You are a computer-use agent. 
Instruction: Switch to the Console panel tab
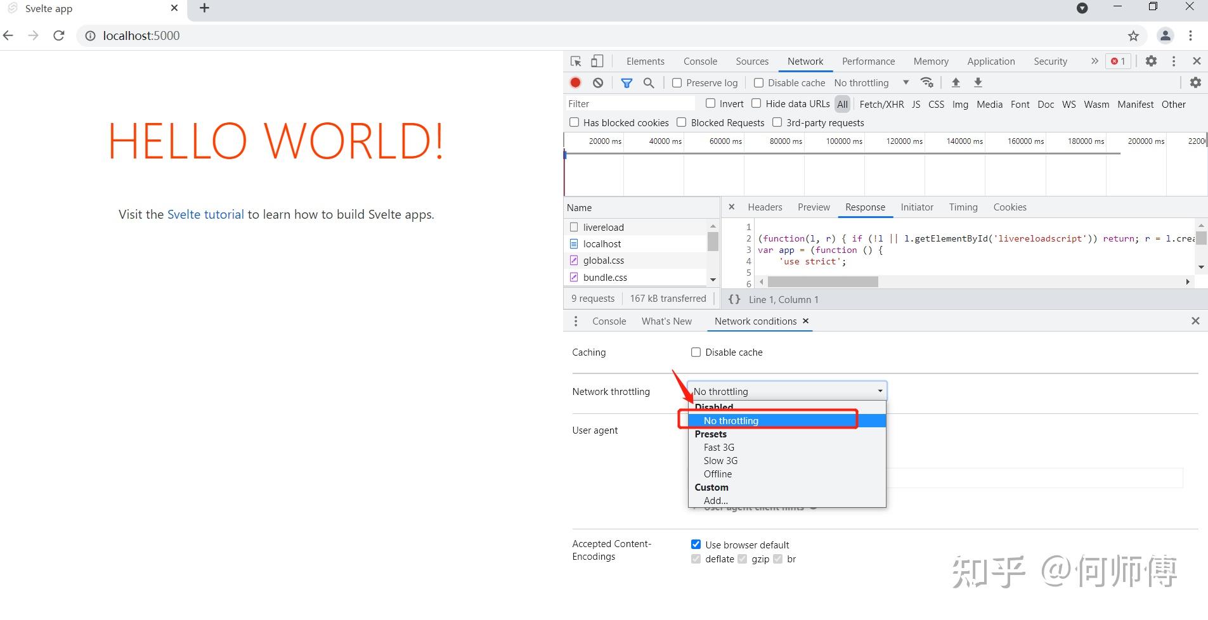[x=700, y=61]
